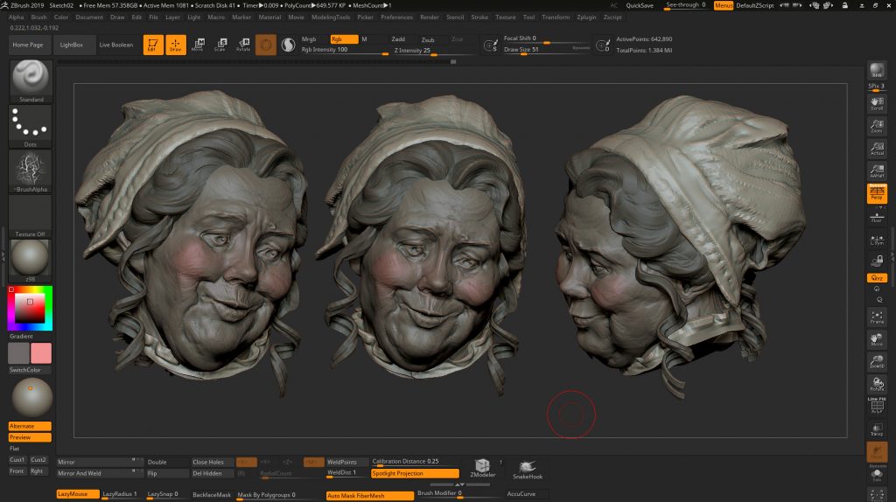The width and height of the screenshot is (896, 502).
Task: Toggle the Floor grid button
Action: click(877, 217)
